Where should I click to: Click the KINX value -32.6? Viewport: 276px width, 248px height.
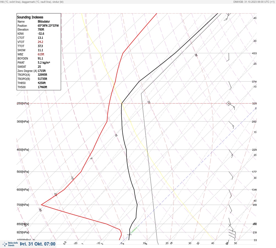(x=41, y=34)
